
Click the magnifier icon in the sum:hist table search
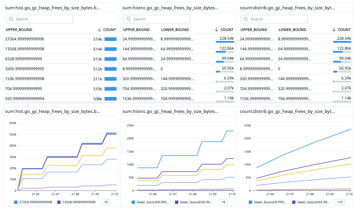(x=11, y=19)
